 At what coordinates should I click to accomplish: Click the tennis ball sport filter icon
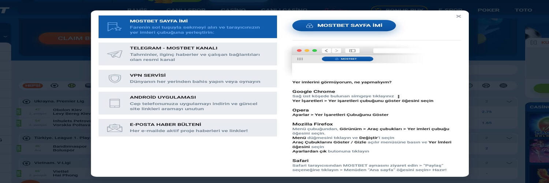[71, 86]
